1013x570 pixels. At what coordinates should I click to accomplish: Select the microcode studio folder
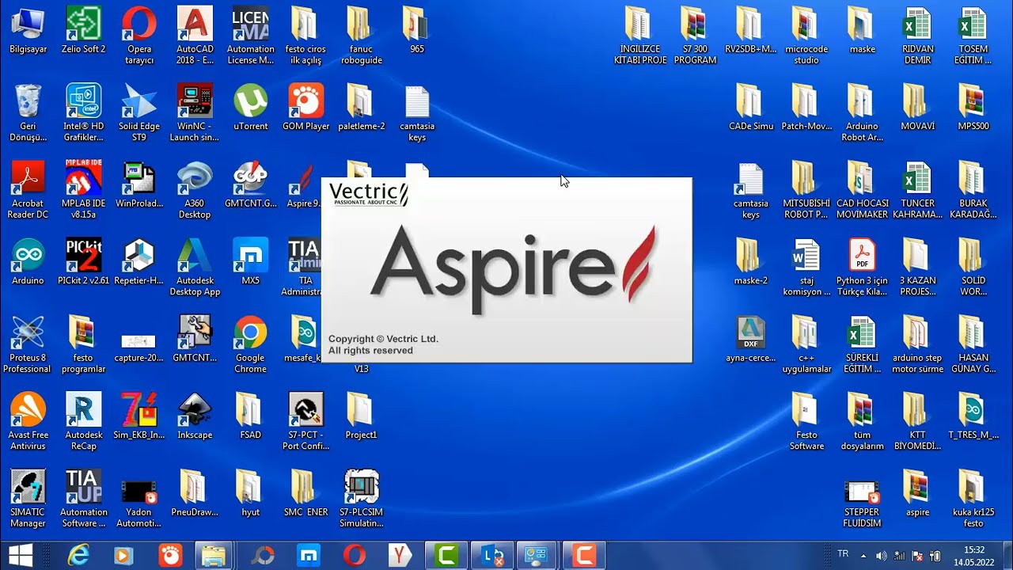click(806, 37)
